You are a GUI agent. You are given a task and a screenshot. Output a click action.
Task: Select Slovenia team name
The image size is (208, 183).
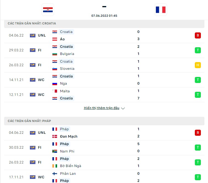click(x=67, y=69)
